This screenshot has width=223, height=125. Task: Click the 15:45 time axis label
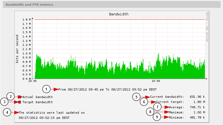click(32, 81)
